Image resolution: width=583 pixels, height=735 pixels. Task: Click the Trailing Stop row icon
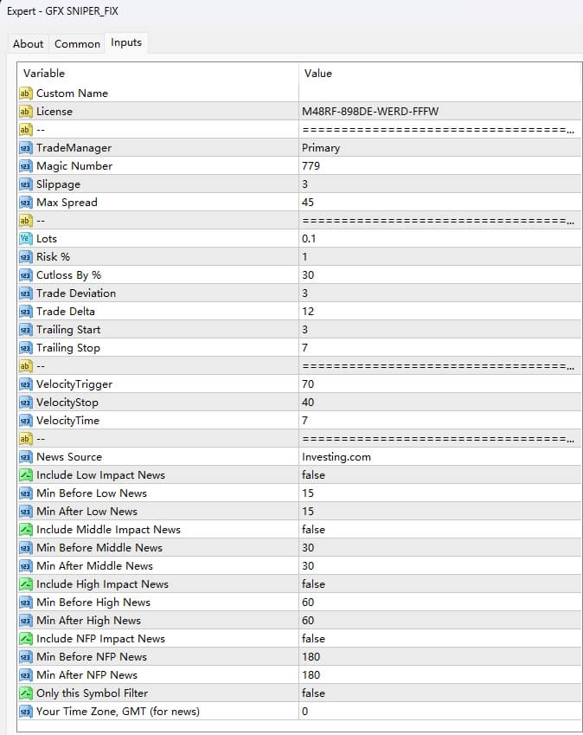(x=25, y=348)
